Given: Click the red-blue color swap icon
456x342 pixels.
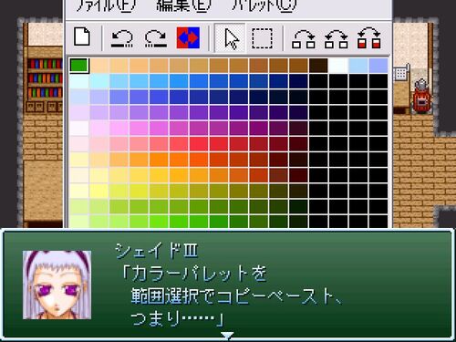Looking at the screenshot, I should 188,37.
